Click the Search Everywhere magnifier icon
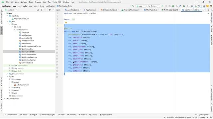Screen dimensions: 213x119 point(204,6)
